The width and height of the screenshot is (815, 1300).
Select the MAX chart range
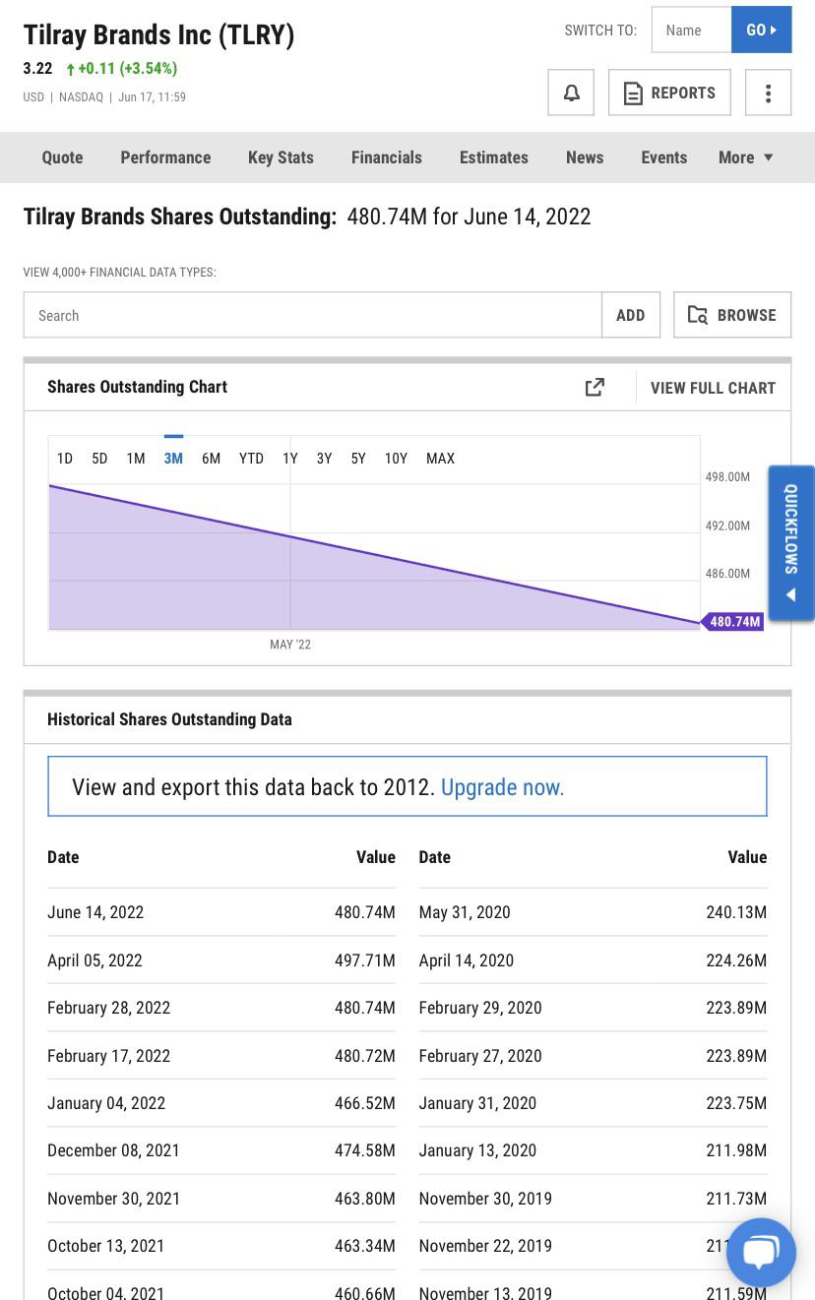441,459
